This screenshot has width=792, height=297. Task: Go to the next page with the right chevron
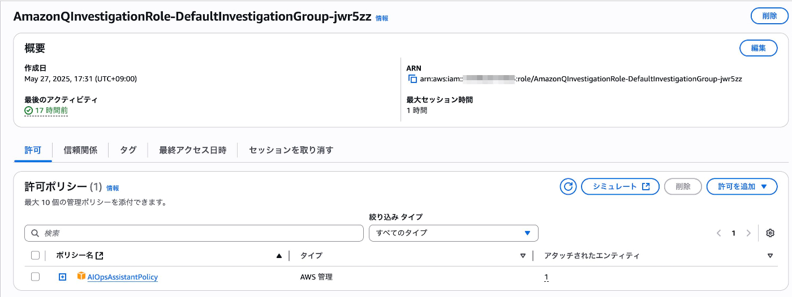pos(748,233)
